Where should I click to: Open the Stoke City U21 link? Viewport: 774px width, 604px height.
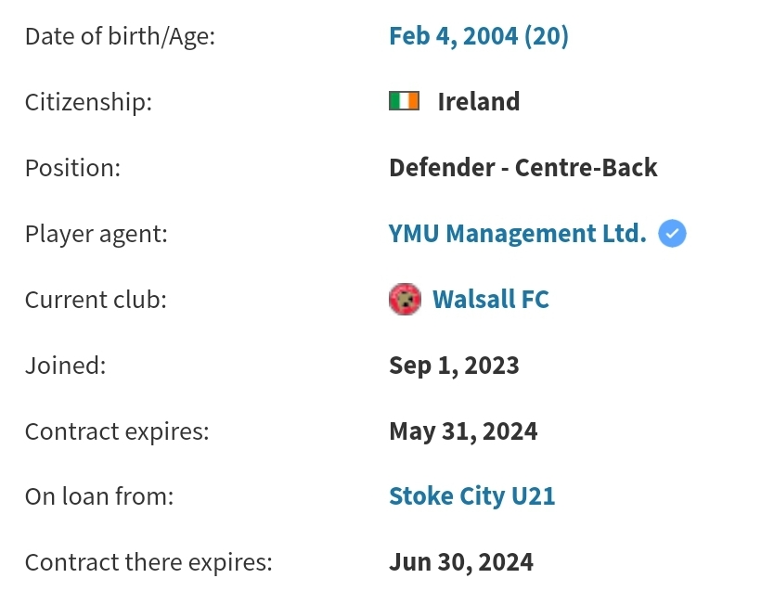click(x=471, y=496)
